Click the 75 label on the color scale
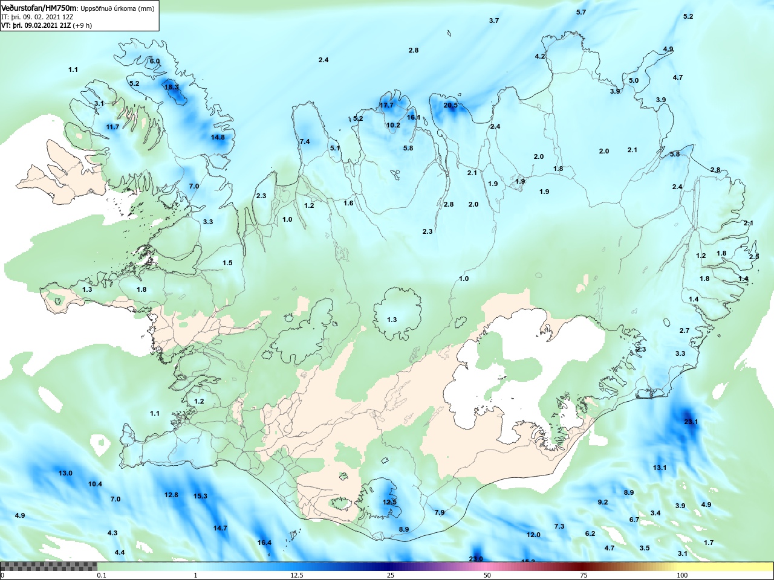 [x=584, y=575]
